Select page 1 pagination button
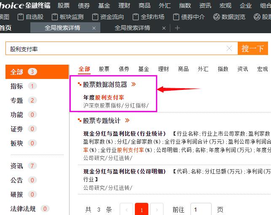 click(142, 209)
